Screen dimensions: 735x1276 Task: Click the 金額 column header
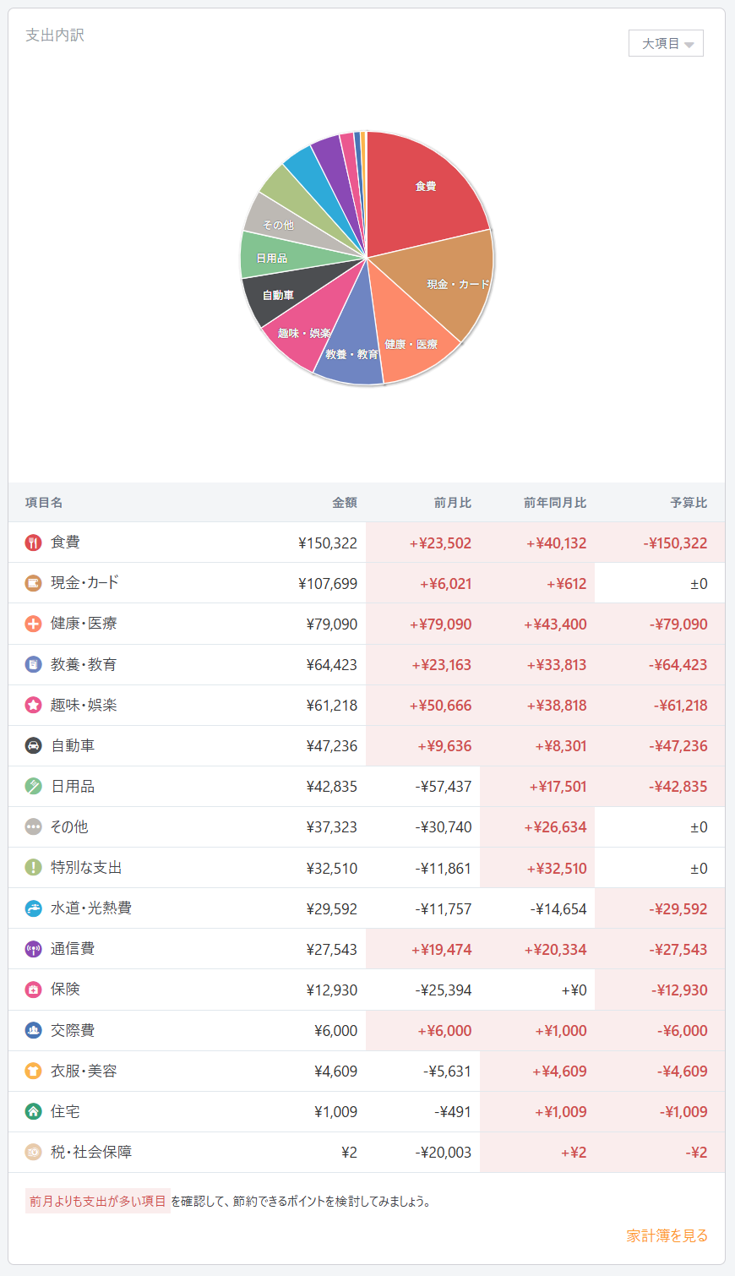click(x=344, y=503)
